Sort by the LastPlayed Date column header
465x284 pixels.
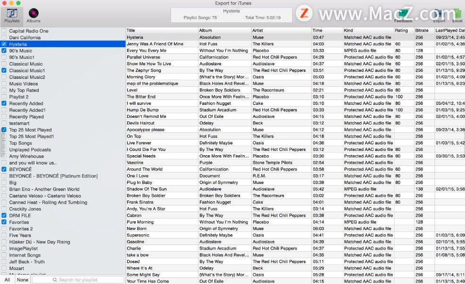[x=449, y=30]
